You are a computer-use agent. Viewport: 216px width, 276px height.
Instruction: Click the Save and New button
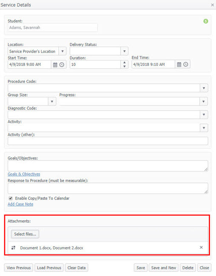click(164, 268)
